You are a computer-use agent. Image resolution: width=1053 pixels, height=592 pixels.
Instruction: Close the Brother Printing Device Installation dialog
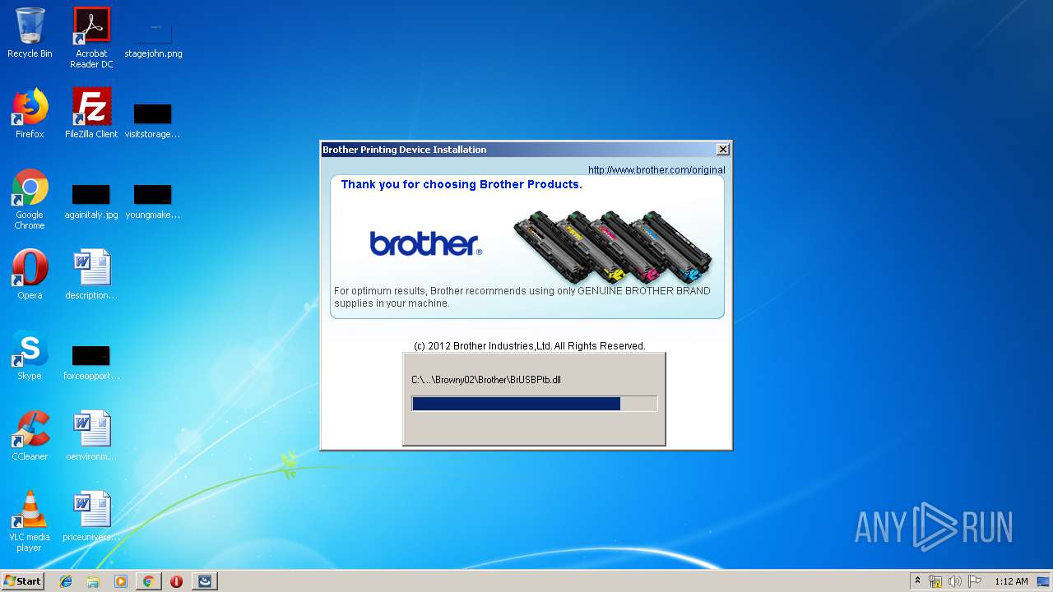(722, 150)
